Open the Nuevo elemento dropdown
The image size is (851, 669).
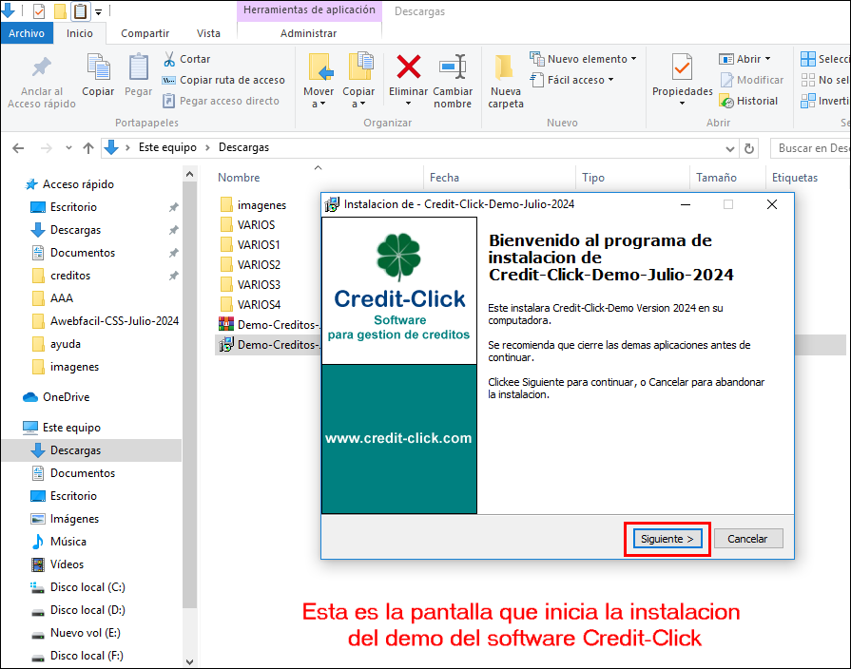coord(582,59)
